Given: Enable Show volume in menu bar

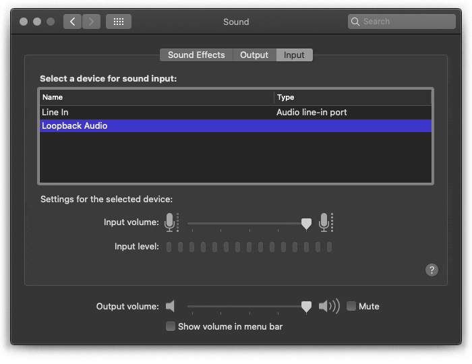Looking at the screenshot, I should (x=171, y=326).
